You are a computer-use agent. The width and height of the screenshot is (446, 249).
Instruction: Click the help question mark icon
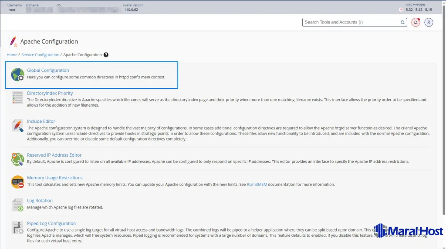click(x=106, y=55)
